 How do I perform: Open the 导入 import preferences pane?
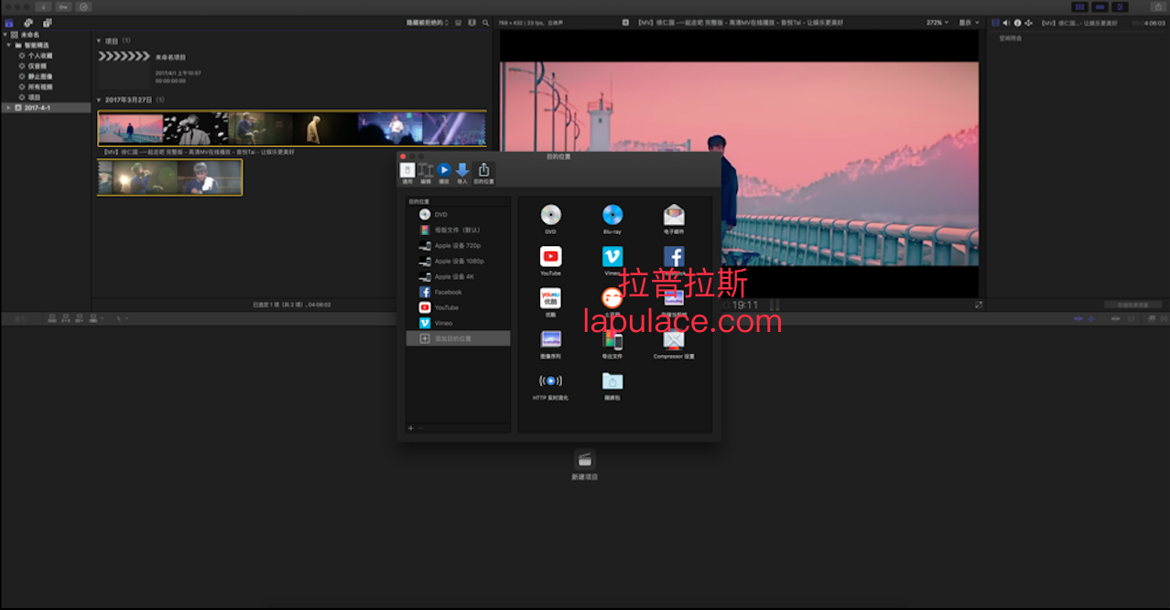462,173
